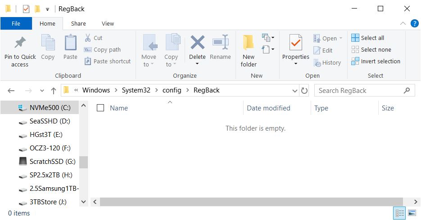Click the horizontal scrollbar thumb
The image size is (421, 220).
[251, 202]
